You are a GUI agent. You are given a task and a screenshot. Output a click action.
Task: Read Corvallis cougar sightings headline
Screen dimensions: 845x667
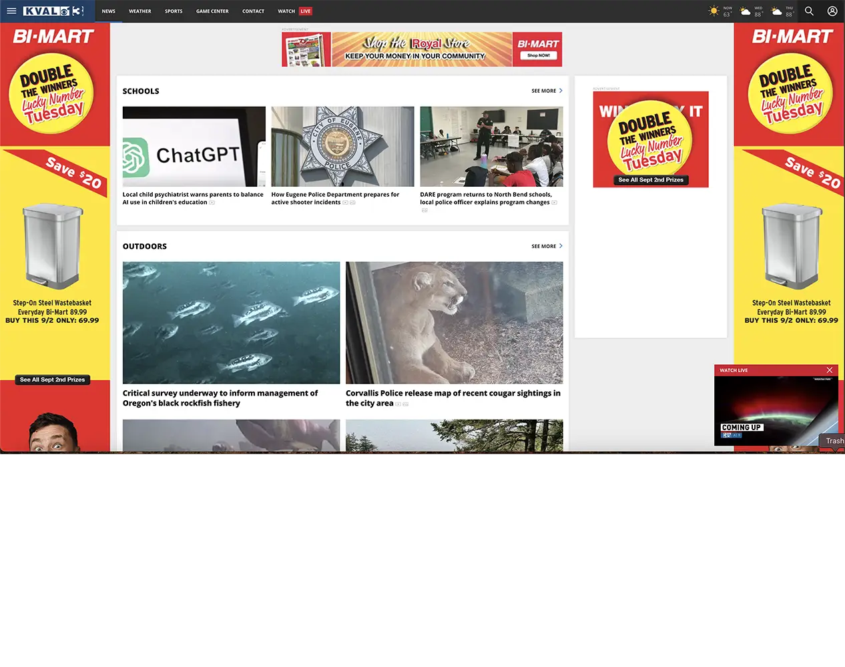pyautogui.click(x=453, y=398)
